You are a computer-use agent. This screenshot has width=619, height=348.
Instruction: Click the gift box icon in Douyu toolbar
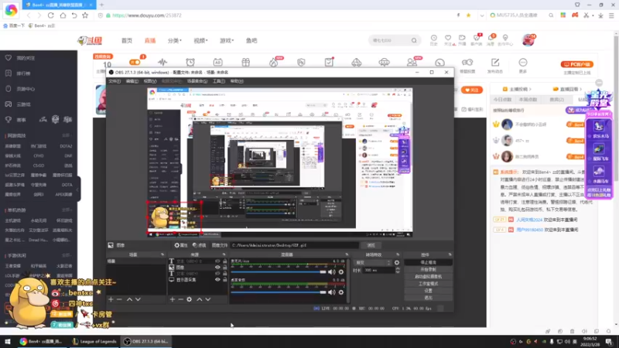[245, 63]
